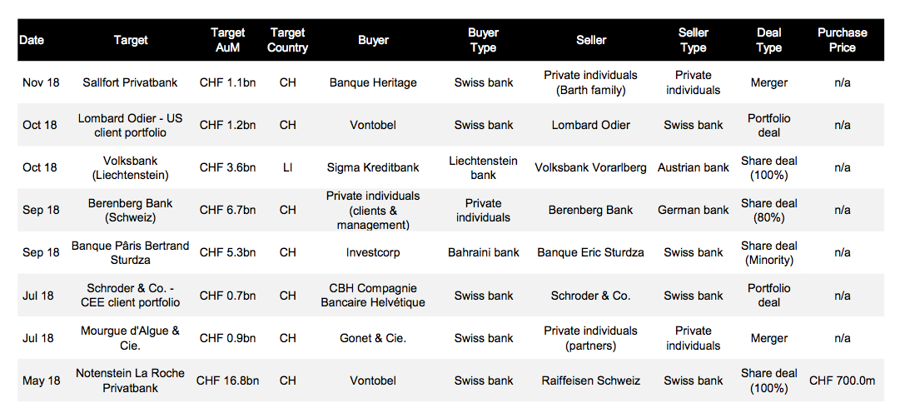
Task: Click the Gonet & Cie. buyer cell
Action: (373, 338)
